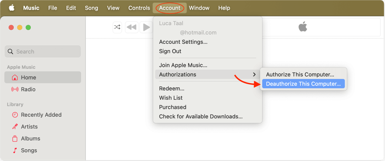Click the Luca Taal account name

pos(171,23)
